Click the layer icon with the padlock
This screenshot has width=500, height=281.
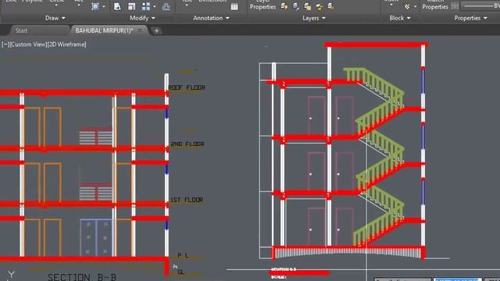click(x=319, y=6)
